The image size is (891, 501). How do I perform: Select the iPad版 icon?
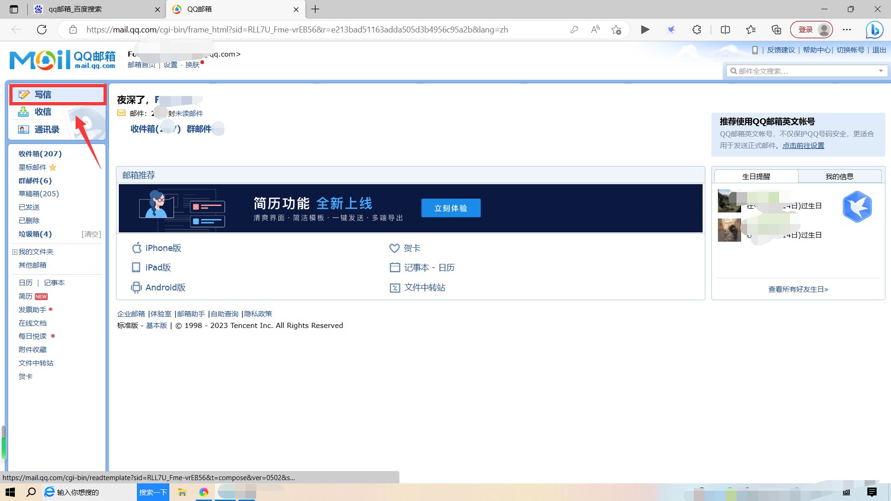tap(136, 267)
